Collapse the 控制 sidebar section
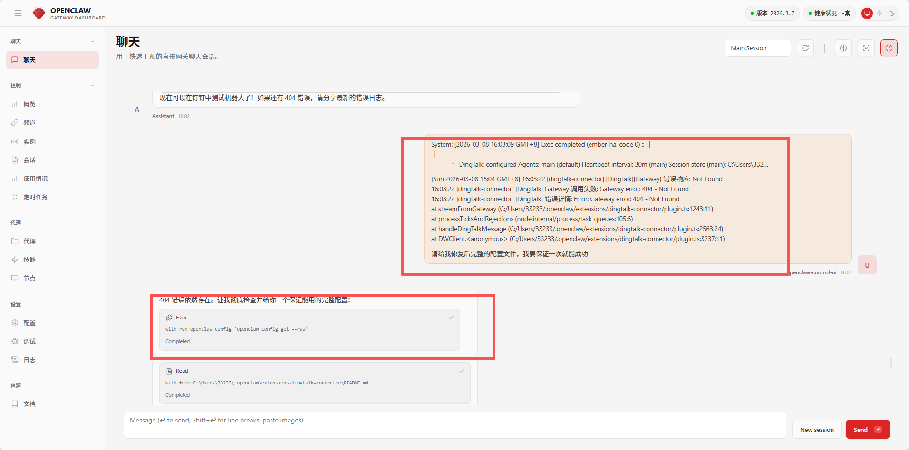This screenshot has height=450, width=909. point(92,85)
